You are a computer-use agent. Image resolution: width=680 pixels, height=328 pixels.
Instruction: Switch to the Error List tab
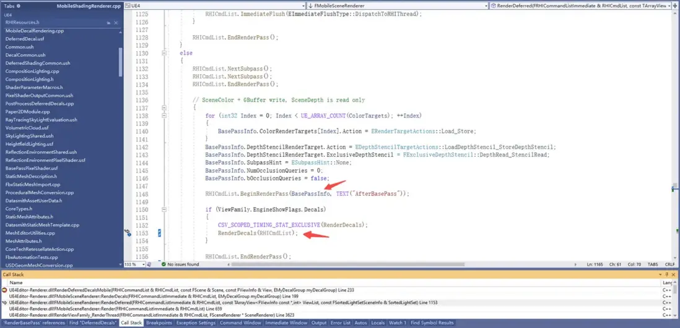pyautogui.click(x=341, y=323)
